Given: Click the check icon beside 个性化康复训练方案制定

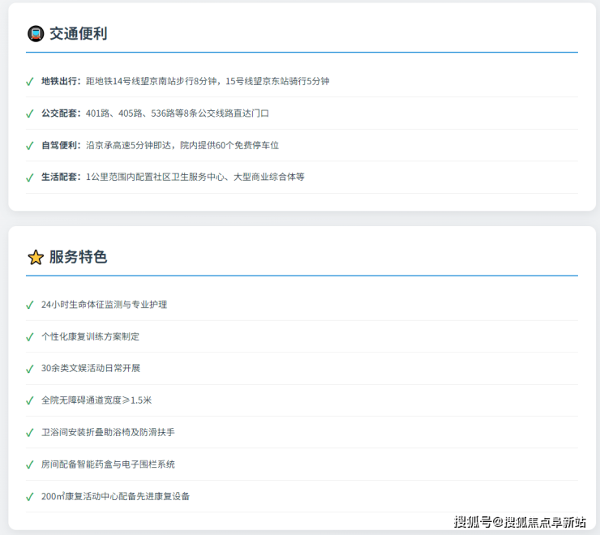Looking at the screenshot, I should 30,337.
